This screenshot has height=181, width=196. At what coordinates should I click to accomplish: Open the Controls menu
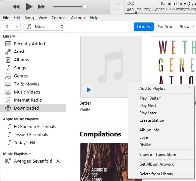click(59, 18)
